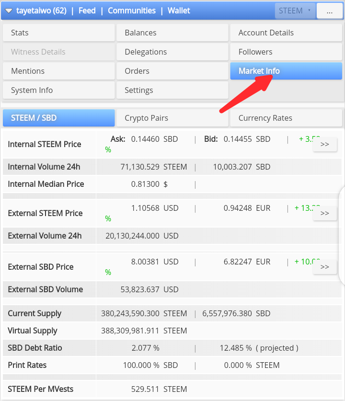Click the 1.10568 USD external STEEM price
Viewport: 345px width, 401px height.
click(x=155, y=208)
